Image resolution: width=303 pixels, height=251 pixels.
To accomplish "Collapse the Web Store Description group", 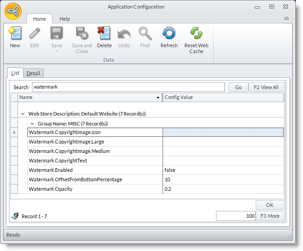I will tap(23, 114).
